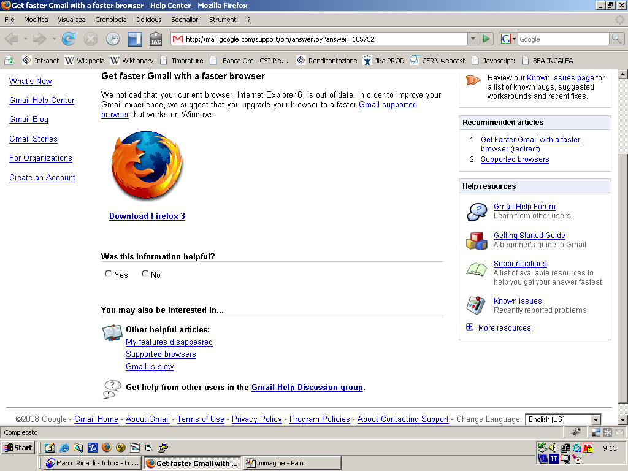The image size is (628, 471).
Task: Click the speaker volume tray icon
Action: 554,448
